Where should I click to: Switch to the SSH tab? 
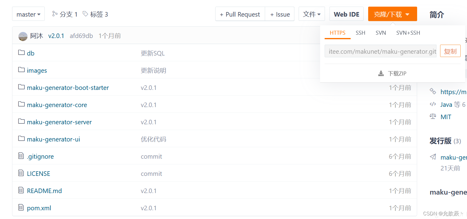tap(360, 33)
